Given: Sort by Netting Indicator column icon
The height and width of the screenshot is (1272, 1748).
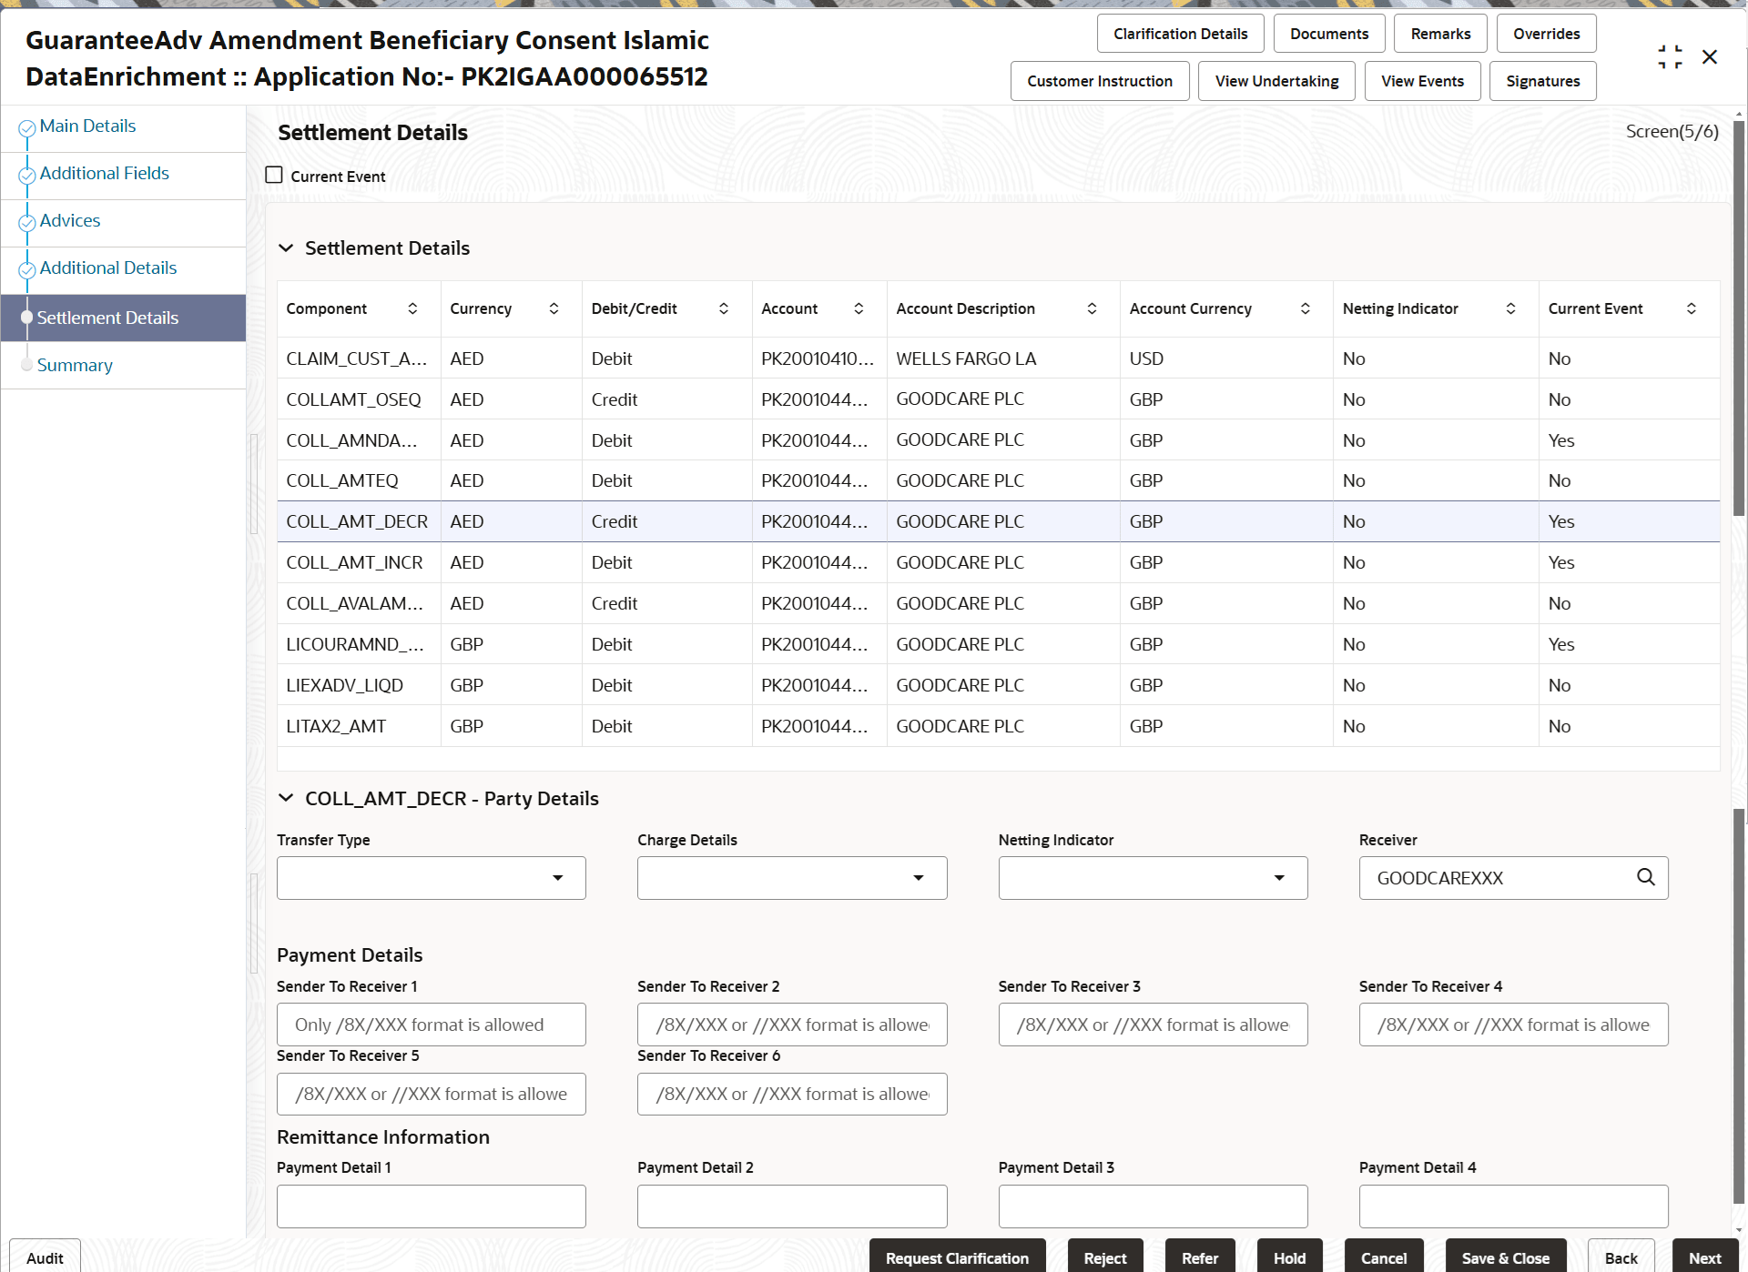Looking at the screenshot, I should click(1510, 308).
